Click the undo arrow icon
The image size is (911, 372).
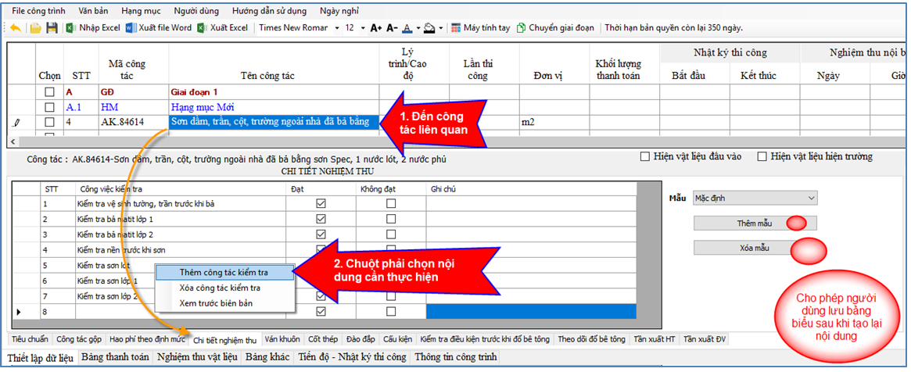click(x=14, y=28)
